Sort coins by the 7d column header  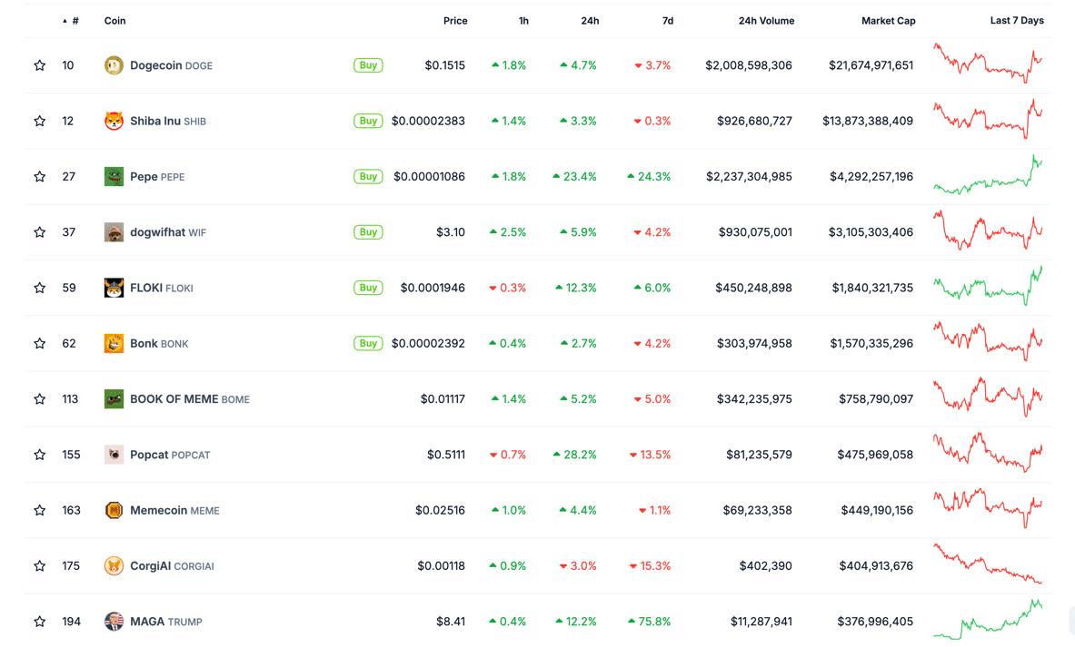(667, 20)
